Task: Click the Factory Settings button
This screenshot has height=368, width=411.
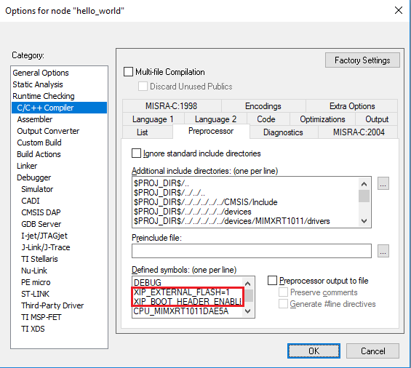Action: click(362, 60)
